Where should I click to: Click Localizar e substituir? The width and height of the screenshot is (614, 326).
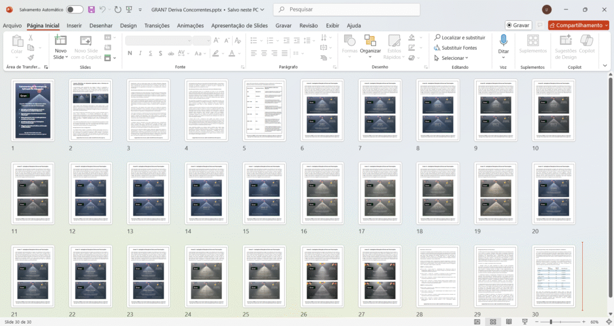459,37
